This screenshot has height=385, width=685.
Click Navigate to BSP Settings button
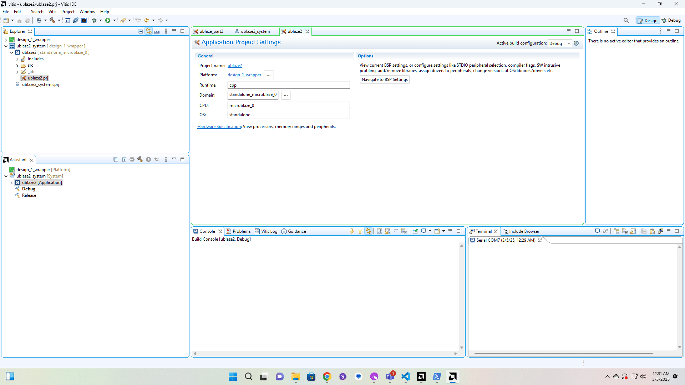click(384, 79)
